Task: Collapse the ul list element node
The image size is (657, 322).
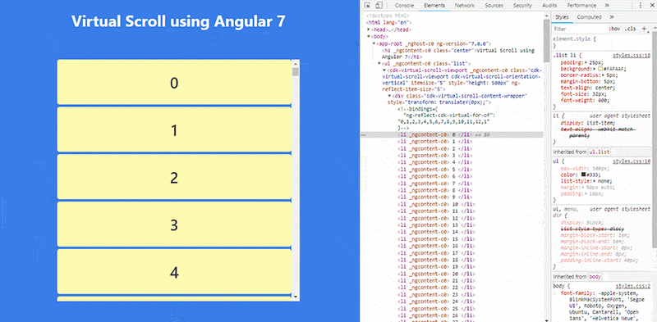Action: [379, 63]
